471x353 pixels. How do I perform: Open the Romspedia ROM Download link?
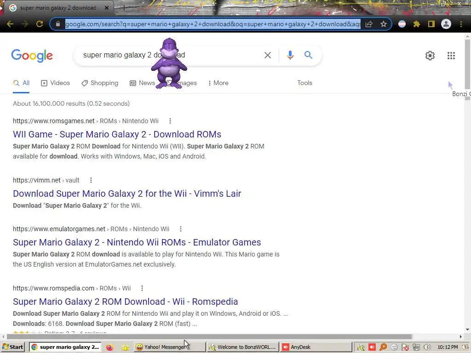click(x=126, y=302)
